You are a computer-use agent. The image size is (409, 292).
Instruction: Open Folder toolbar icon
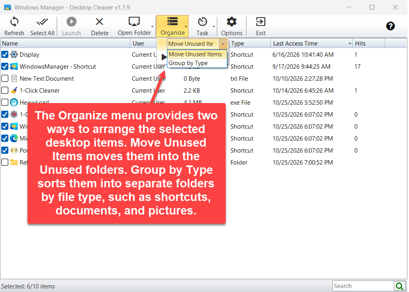point(134,22)
